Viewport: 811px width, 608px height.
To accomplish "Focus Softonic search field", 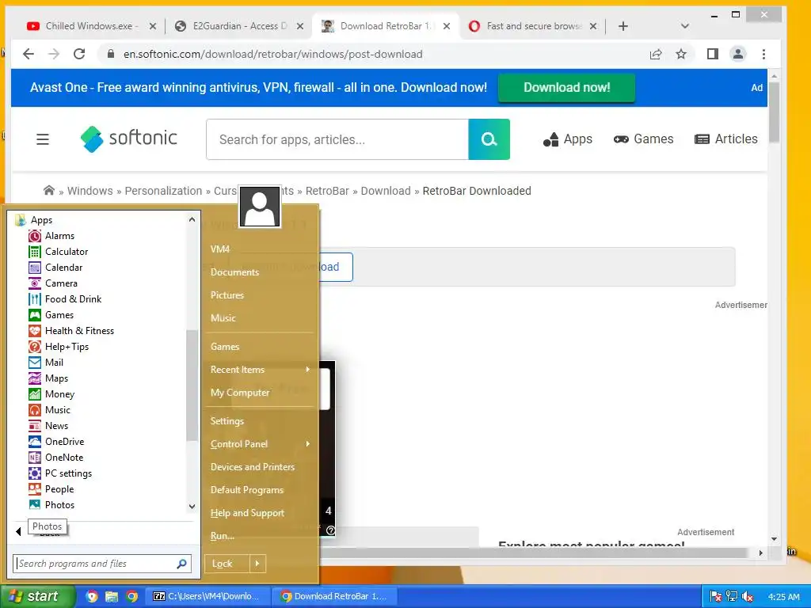I will click(x=337, y=139).
